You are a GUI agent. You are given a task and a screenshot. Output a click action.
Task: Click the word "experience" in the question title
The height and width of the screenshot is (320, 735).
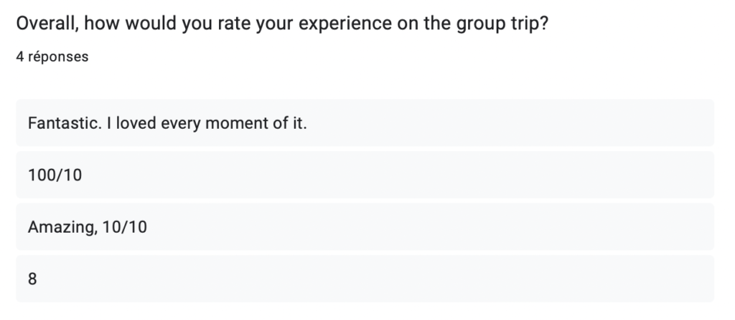[x=345, y=24]
